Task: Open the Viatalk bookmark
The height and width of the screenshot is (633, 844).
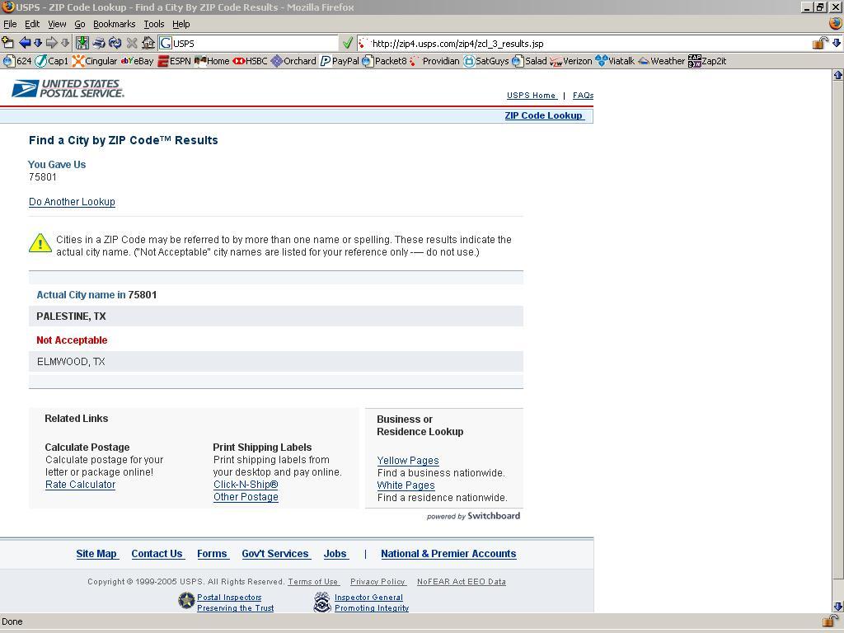Action: tap(615, 61)
